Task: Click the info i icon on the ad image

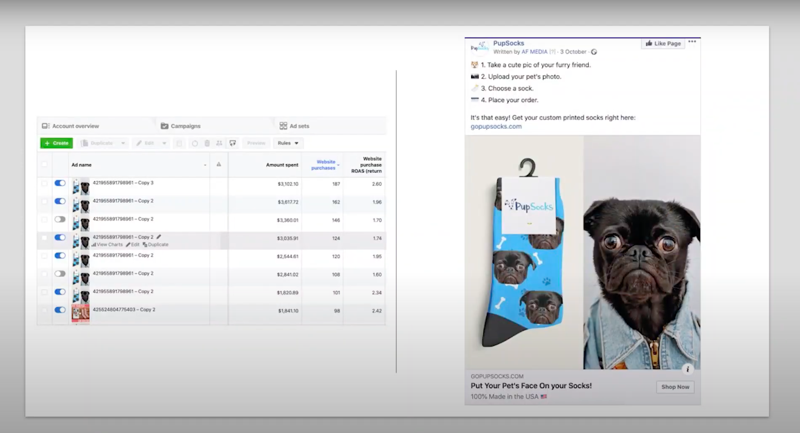Action: (x=688, y=369)
